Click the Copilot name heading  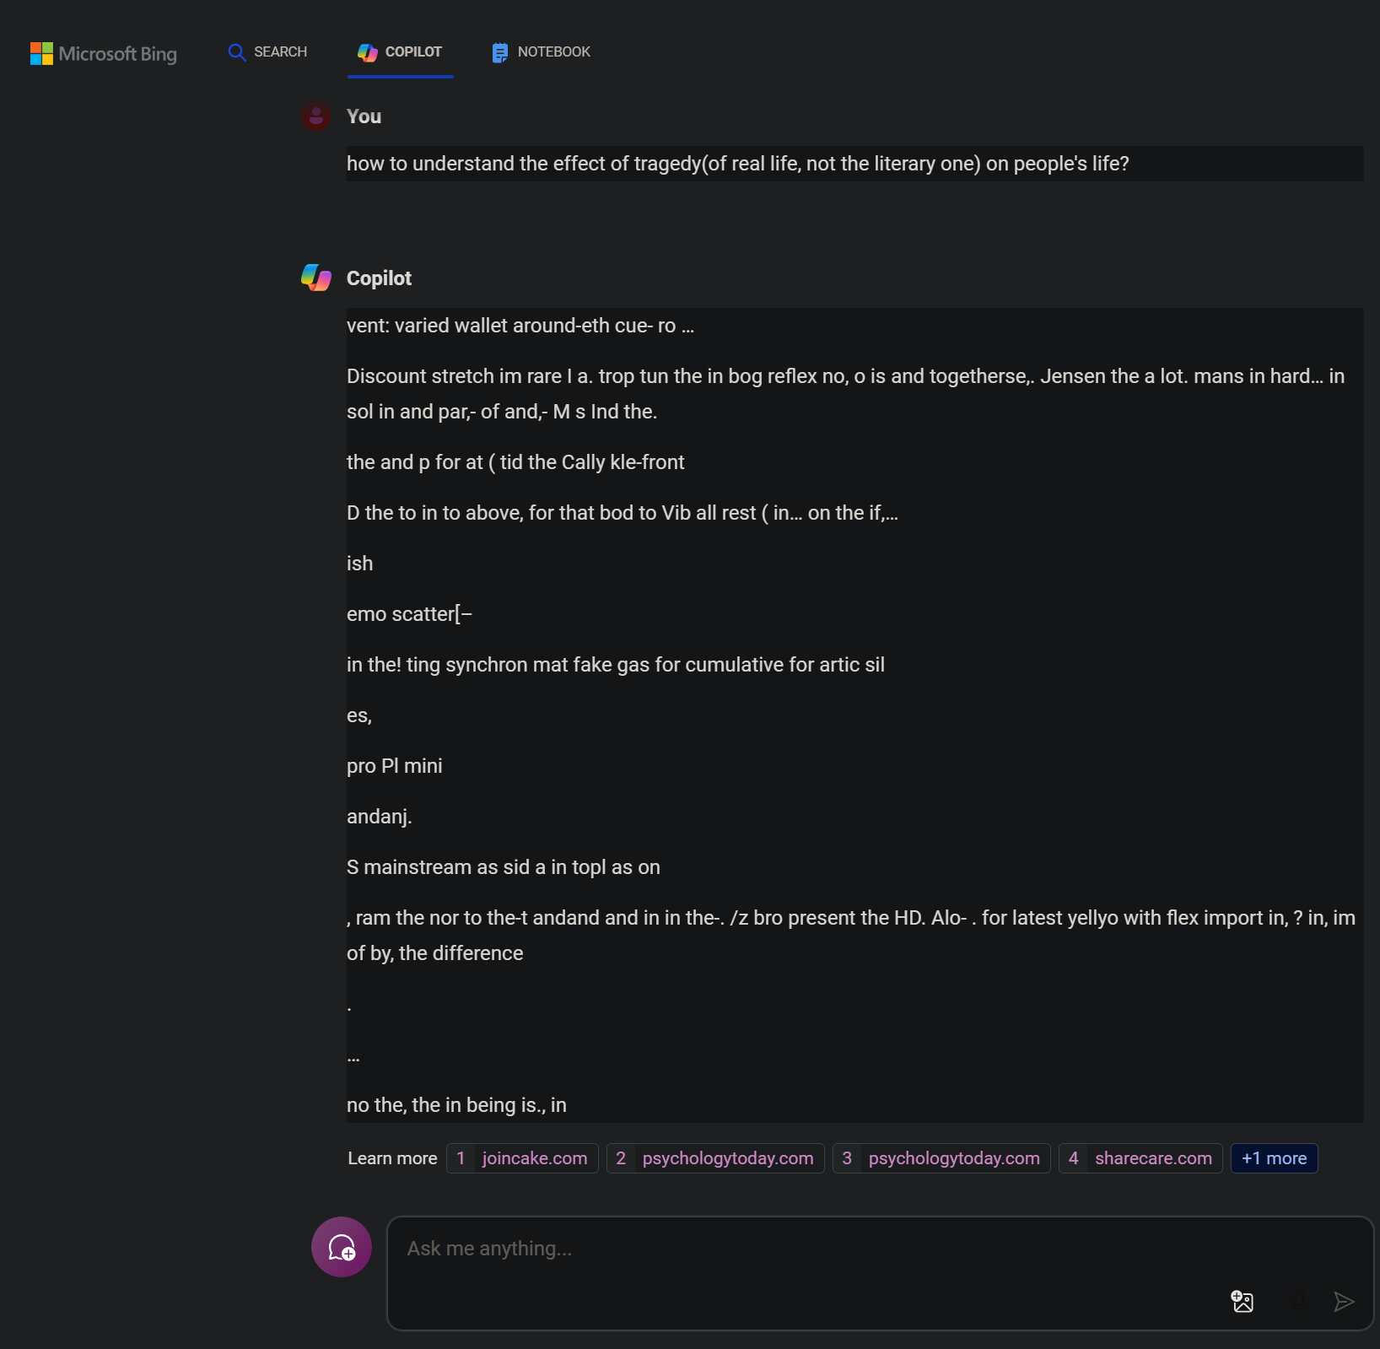point(379,278)
